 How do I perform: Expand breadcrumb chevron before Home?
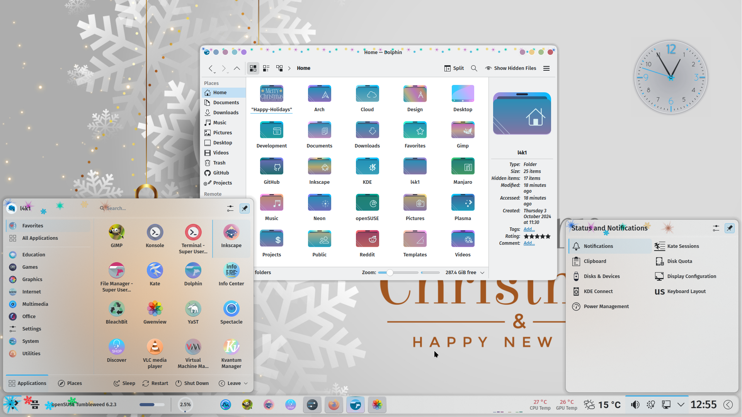click(x=289, y=68)
